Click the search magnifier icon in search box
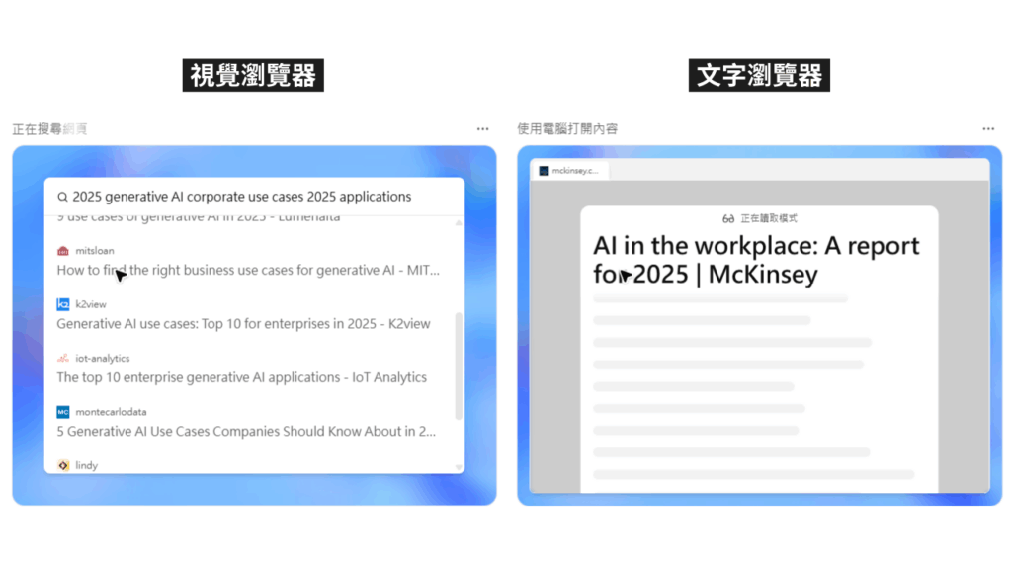1012x569 pixels. point(62,197)
